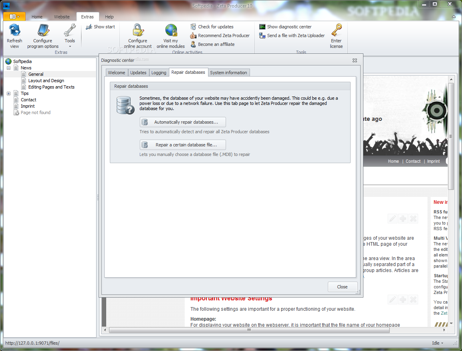The width and height of the screenshot is (462, 351).
Task: Click Show diagnostic center
Action: coord(285,27)
